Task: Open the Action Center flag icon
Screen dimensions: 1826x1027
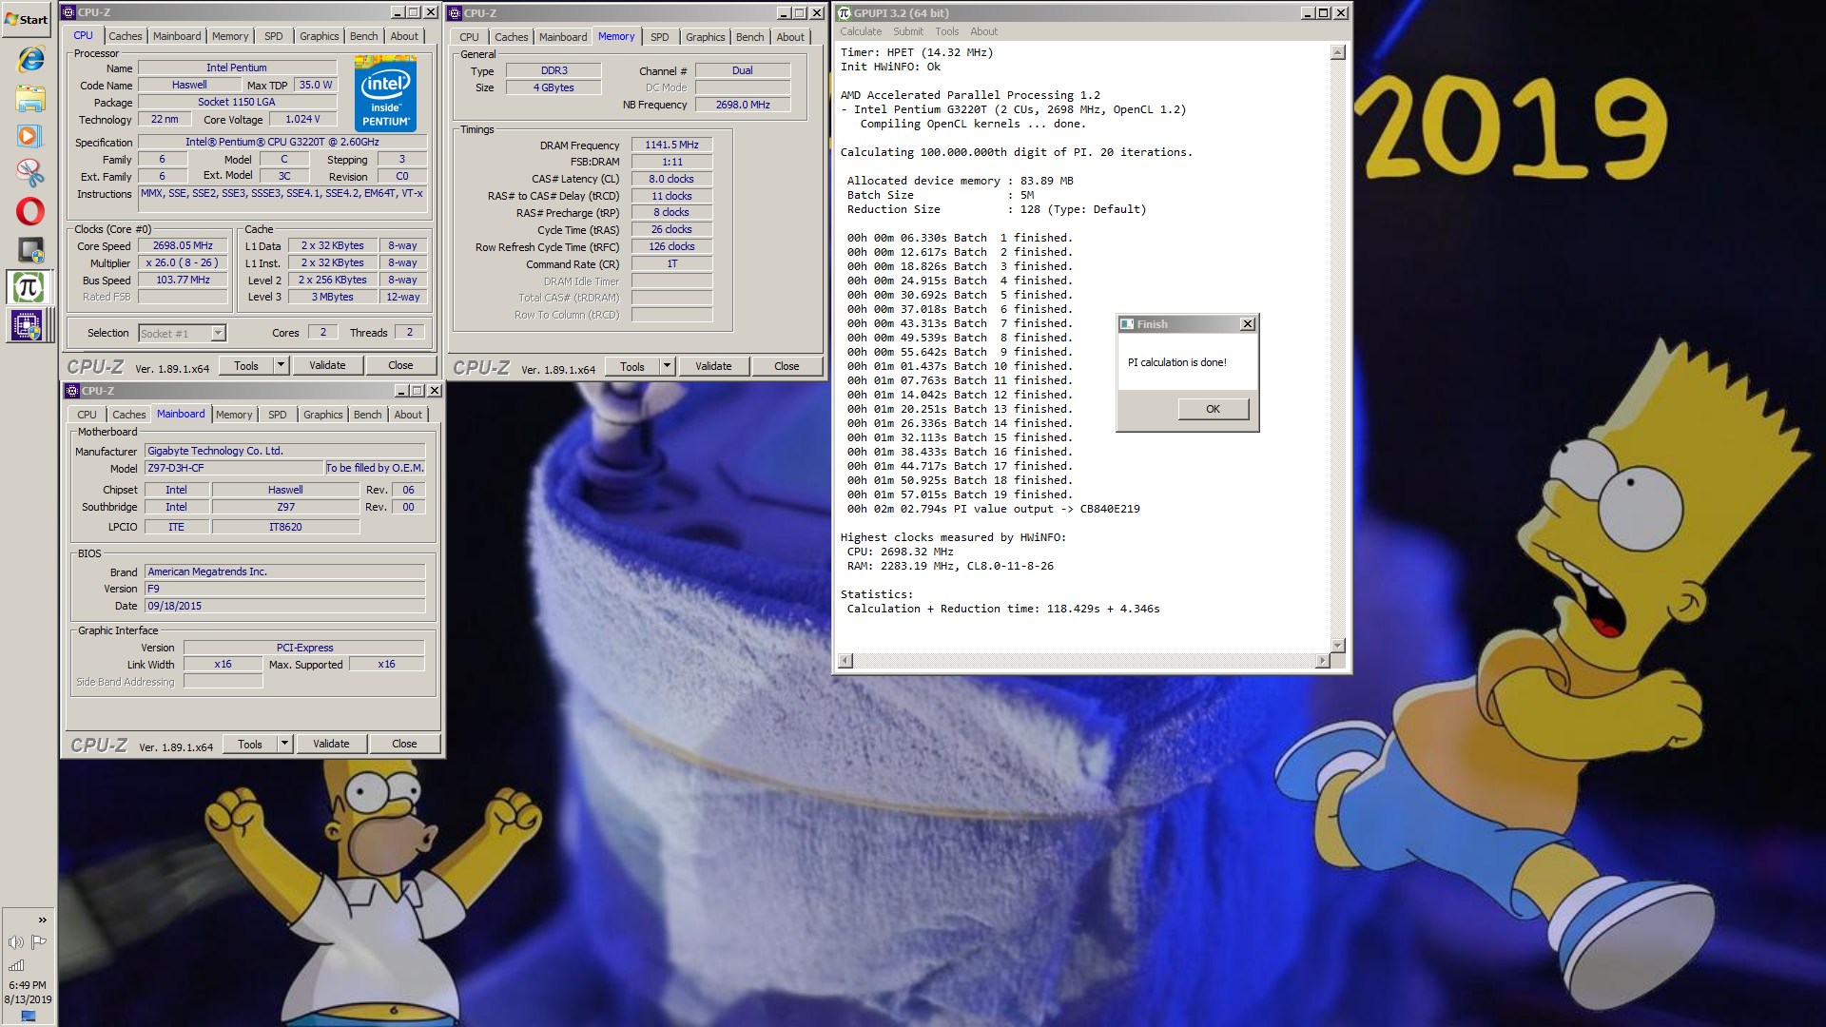Action: [39, 942]
